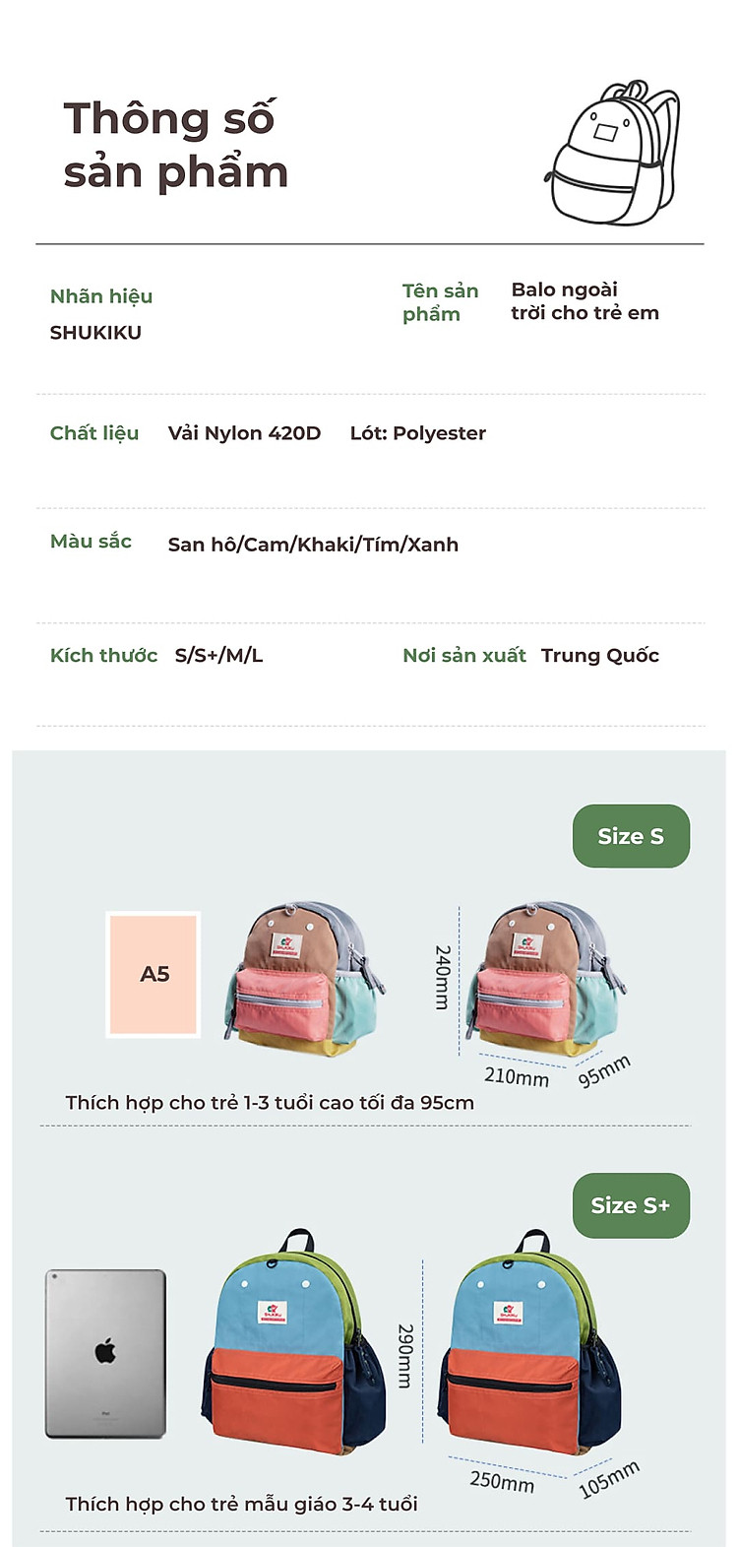Click the SHUKIKU brand name
Screen dimensions: 738x1547
(95, 333)
